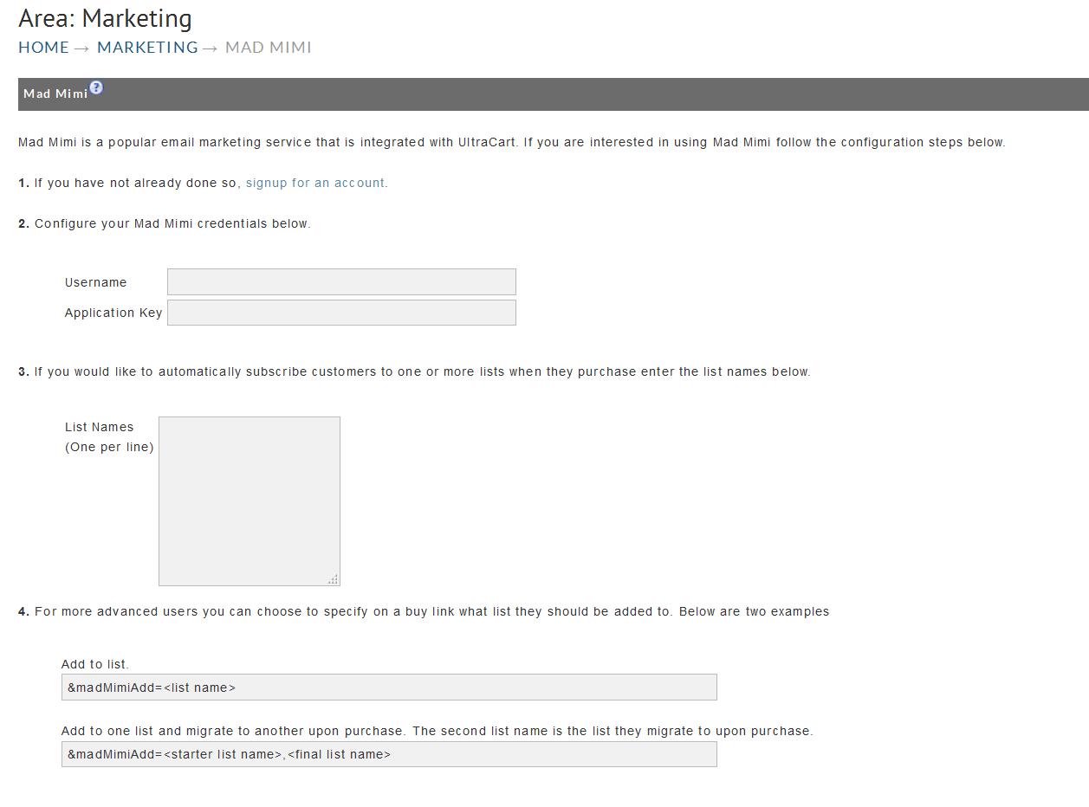Grab the List Names textarea resize handle

(334, 579)
